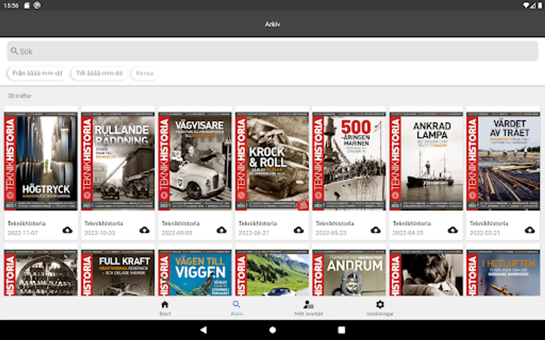Select the Arkiv tab in bottom navigation
The width and height of the screenshot is (545, 340).
[x=237, y=308]
